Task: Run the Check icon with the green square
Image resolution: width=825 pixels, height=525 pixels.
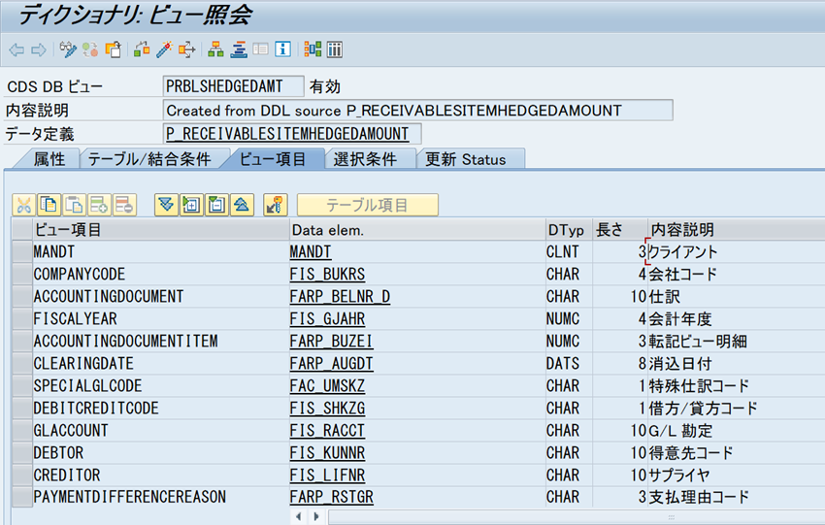Action: pos(142,49)
